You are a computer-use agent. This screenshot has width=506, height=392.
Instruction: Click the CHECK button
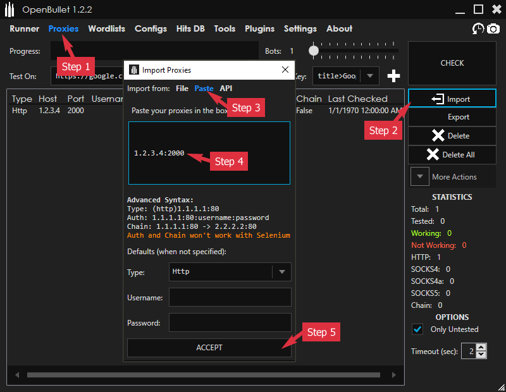[452, 63]
